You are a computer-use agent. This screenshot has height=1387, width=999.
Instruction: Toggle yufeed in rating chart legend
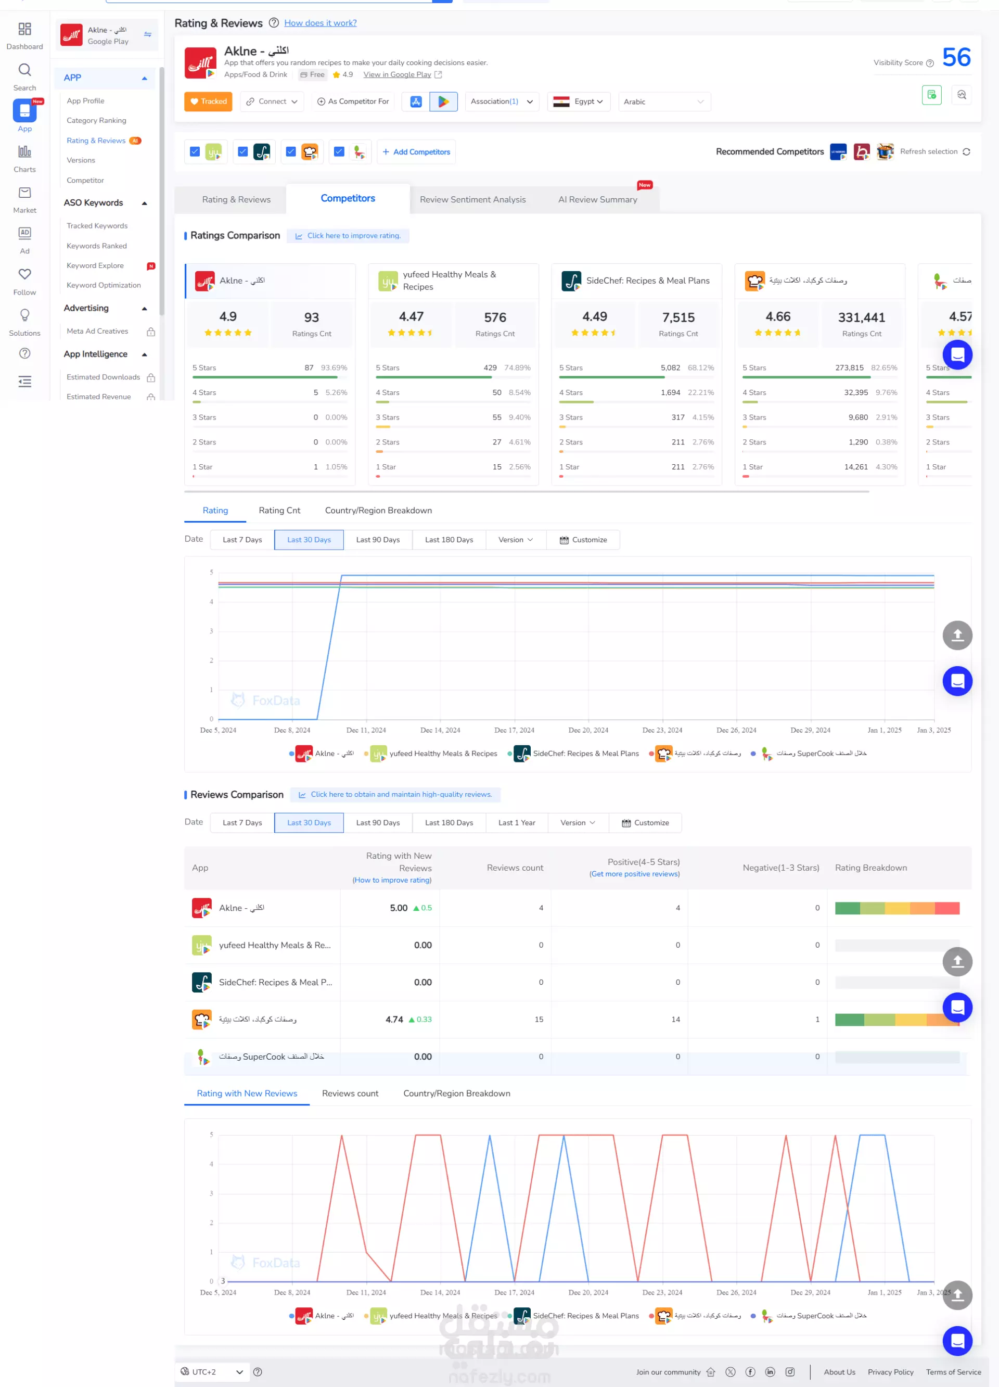coord(430,754)
